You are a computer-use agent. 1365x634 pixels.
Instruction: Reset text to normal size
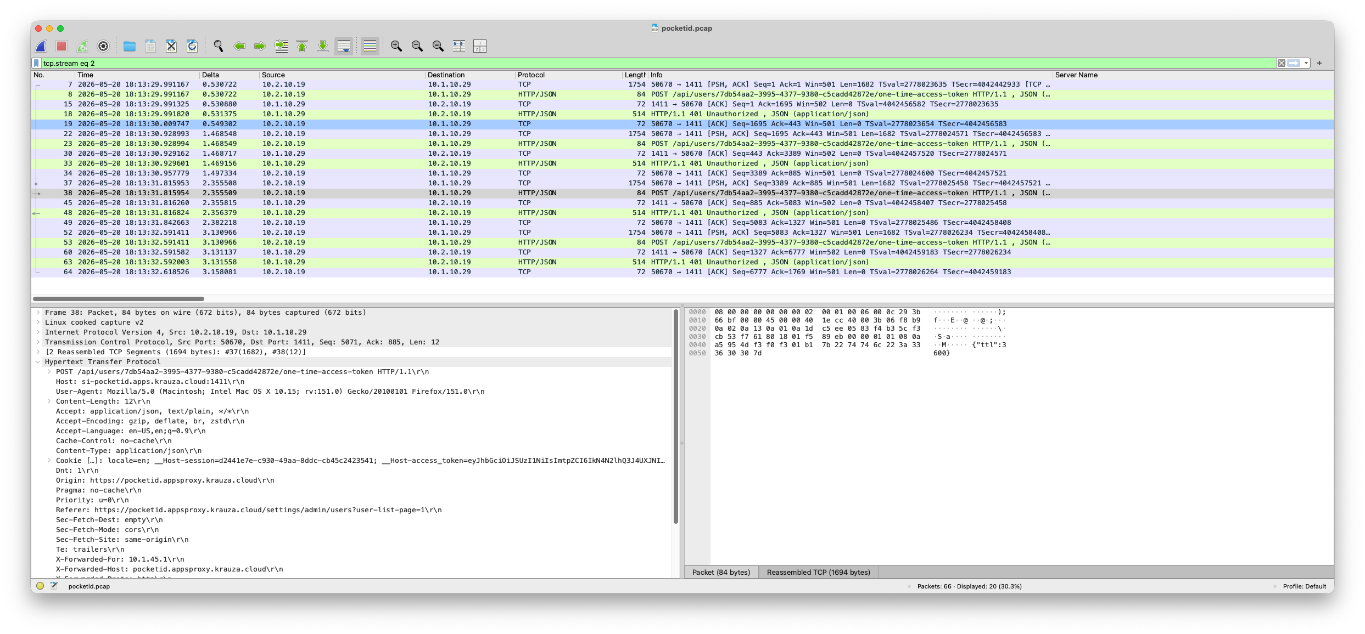[x=438, y=46]
